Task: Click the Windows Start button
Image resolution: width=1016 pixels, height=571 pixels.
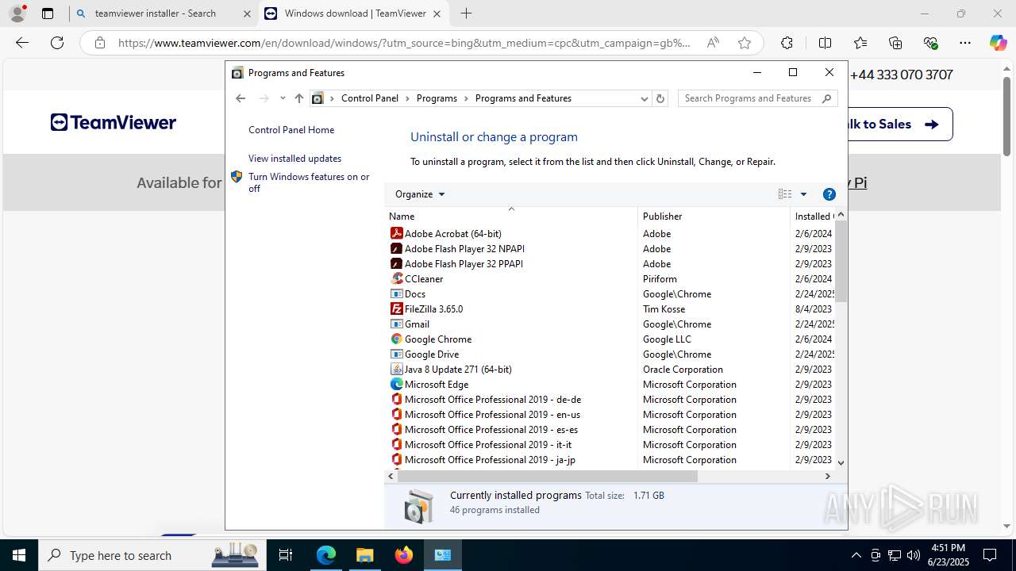Action: click(19, 555)
